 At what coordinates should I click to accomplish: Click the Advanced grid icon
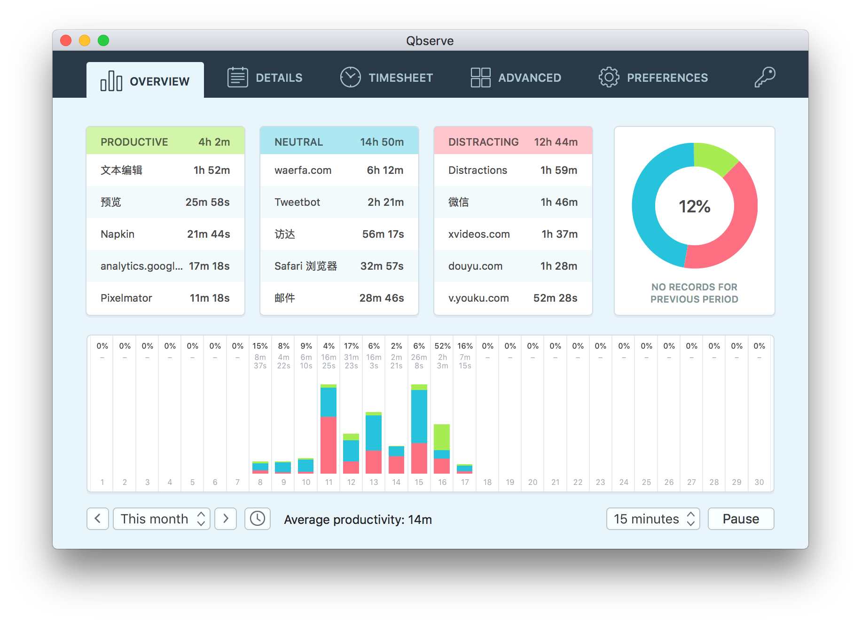coord(480,77)
